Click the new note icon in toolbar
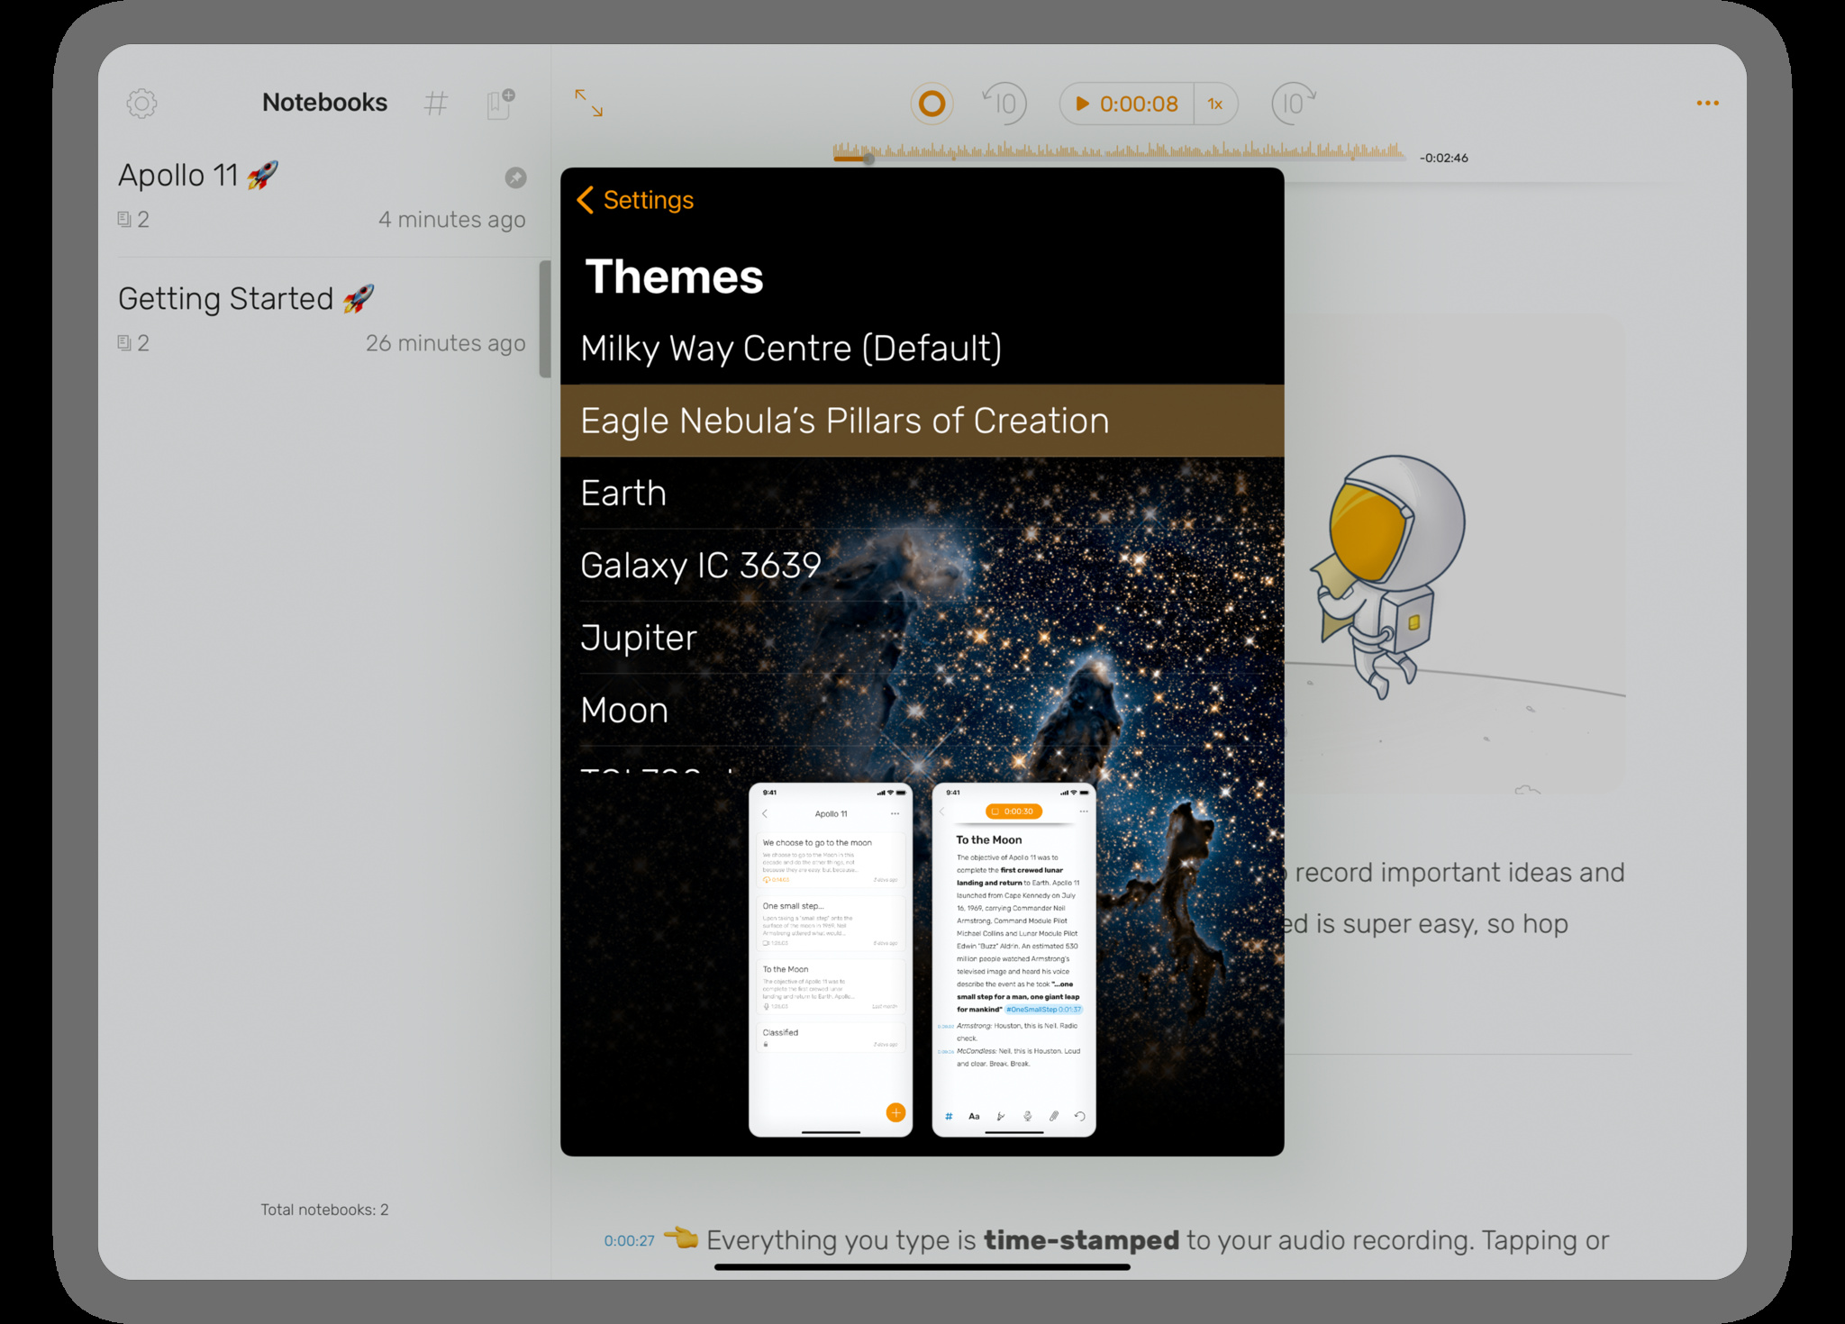This screenshot has height=1324, width=1845. [x=498, y=100]
